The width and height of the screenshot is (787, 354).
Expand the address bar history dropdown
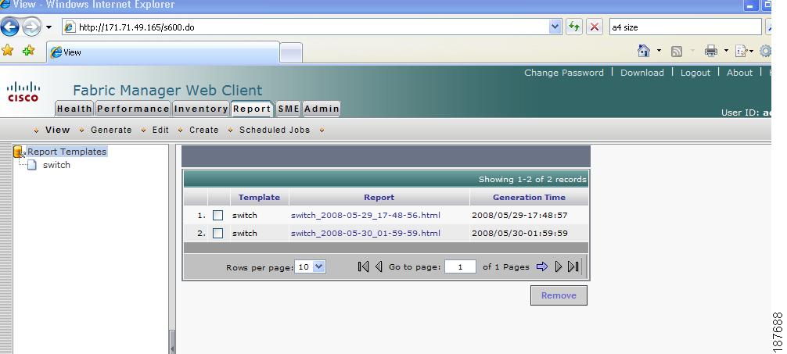(x=555, y=27)
